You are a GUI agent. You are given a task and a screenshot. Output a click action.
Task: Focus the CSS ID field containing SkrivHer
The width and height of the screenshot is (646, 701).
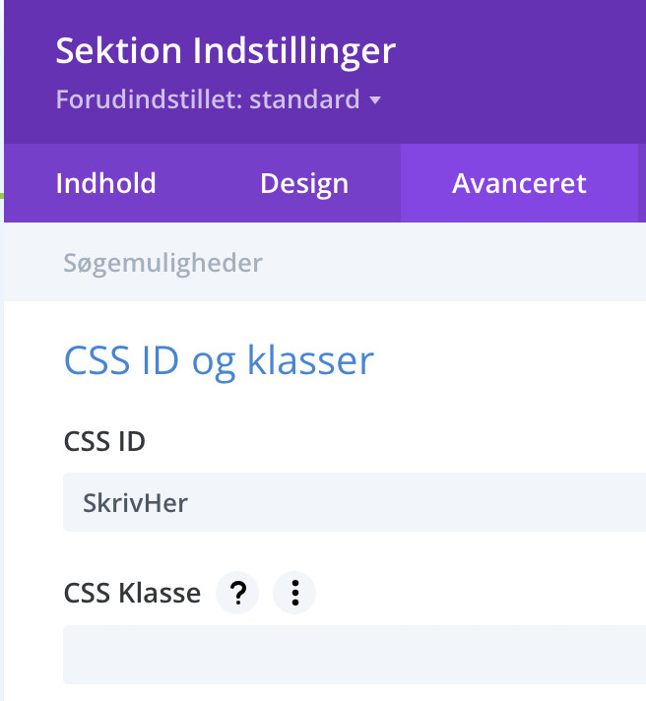pyautogui.click(x=394, y=503)
